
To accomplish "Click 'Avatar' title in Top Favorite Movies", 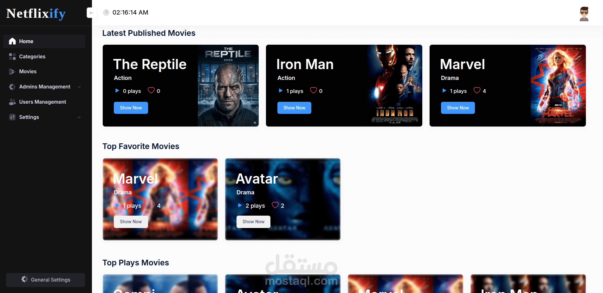I will click(257, 179).
